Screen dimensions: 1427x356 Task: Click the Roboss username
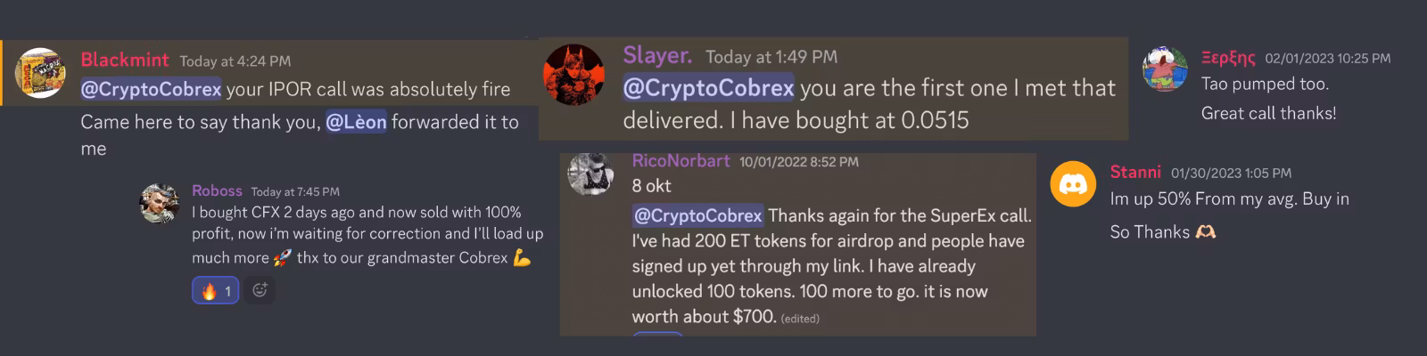pyautogui.click(x=217, y=191)
